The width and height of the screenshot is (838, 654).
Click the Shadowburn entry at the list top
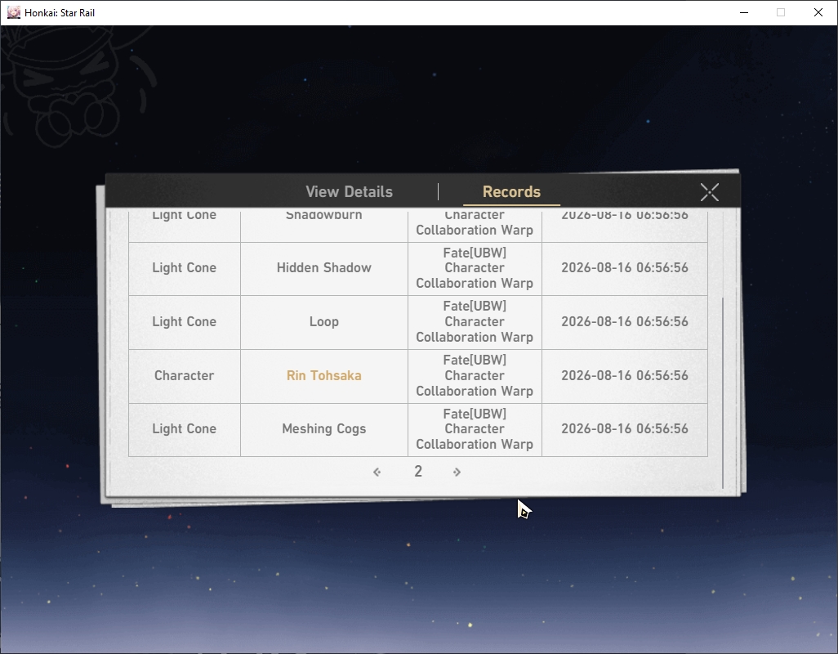tap(324, 216)
